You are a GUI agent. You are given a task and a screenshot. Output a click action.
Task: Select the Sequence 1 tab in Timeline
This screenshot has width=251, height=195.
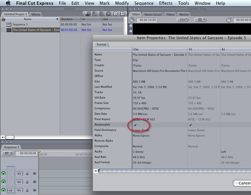(12, 147)
